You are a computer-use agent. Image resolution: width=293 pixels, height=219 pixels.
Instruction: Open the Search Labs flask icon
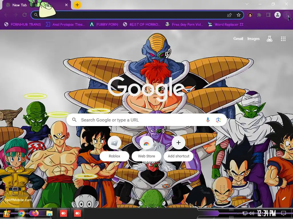pos(270,39)
